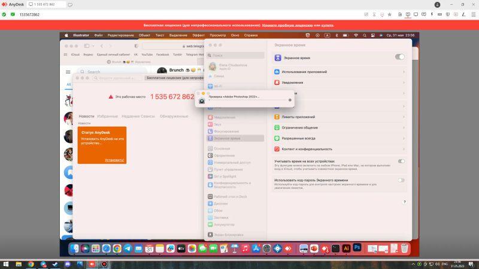Select Рабочий стол и Dock in sidebar
The width and height of the screenshot is (479, 269).
pos(230,196)
